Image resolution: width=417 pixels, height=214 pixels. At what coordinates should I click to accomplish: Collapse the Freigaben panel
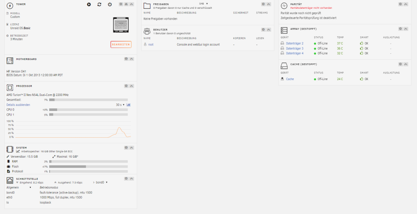(x=269, y=4)
